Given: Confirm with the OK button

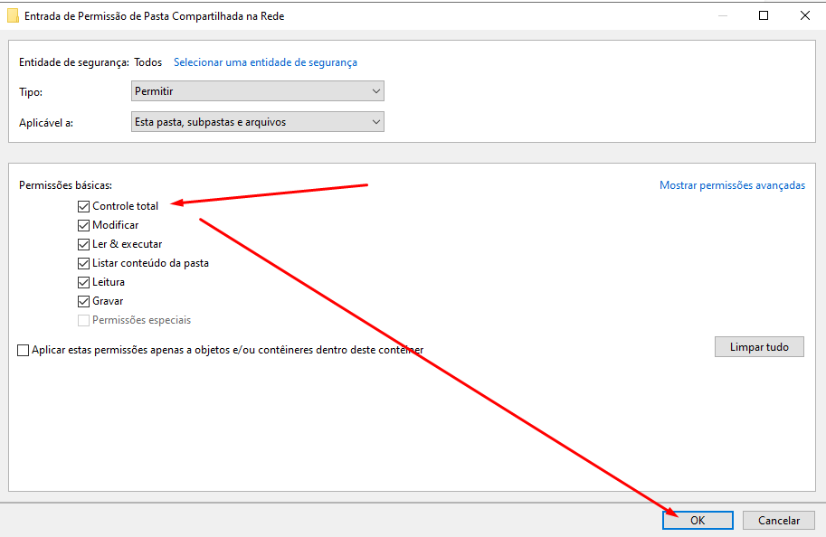Looking at the screenshot, I should click(x=698, y=520).
